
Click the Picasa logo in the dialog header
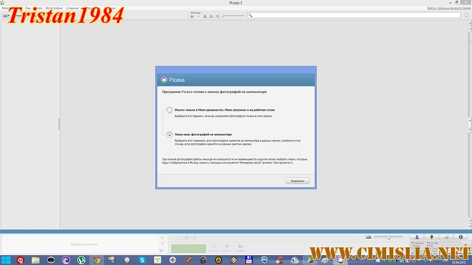coord(164,79)
